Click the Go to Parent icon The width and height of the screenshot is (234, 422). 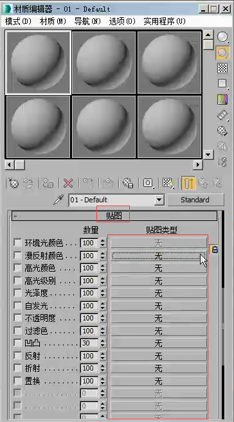point(203,183)
